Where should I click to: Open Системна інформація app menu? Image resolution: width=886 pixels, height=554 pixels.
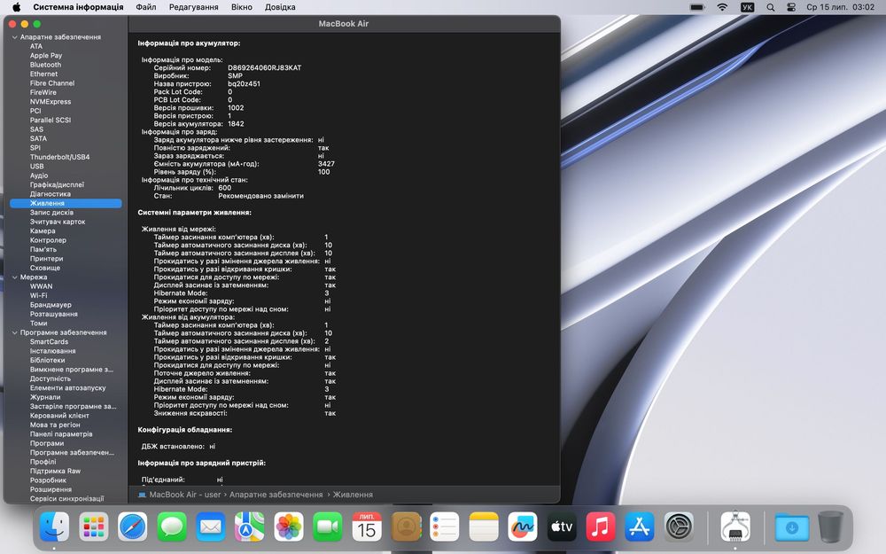pyautogui.click(x=78, y=7)
